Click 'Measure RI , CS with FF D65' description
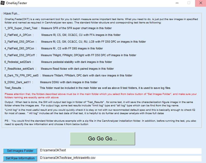206x163 pixels. (72, 49)
